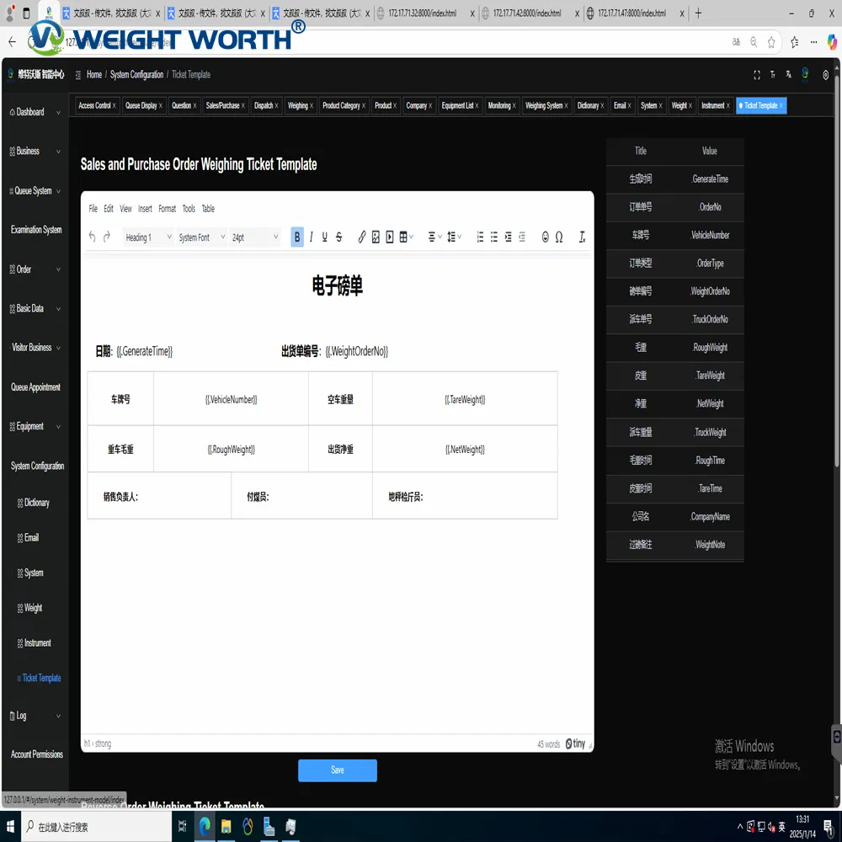Click the Underline icon

pos(324,237)
